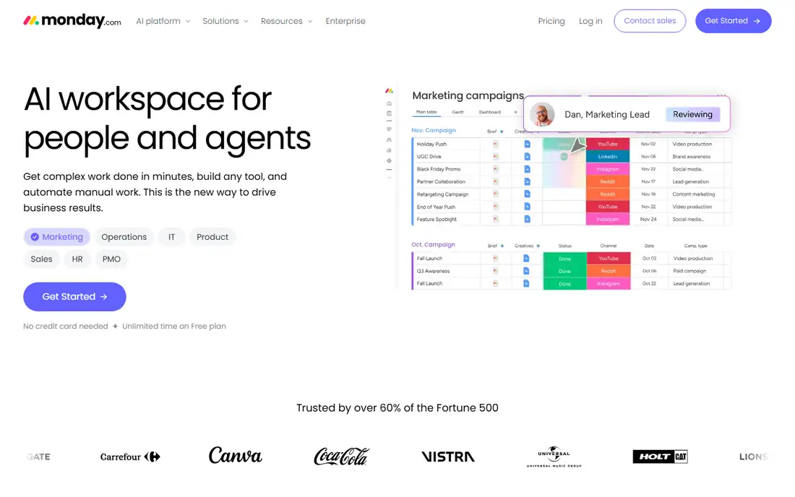Screen dimensions: 795x497
Task: Click the Reviewing status badge
Action: coord(692,114)
